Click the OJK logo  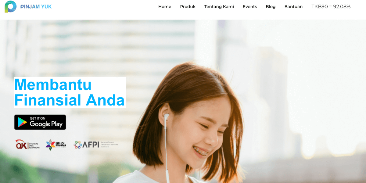coord(21,144)
